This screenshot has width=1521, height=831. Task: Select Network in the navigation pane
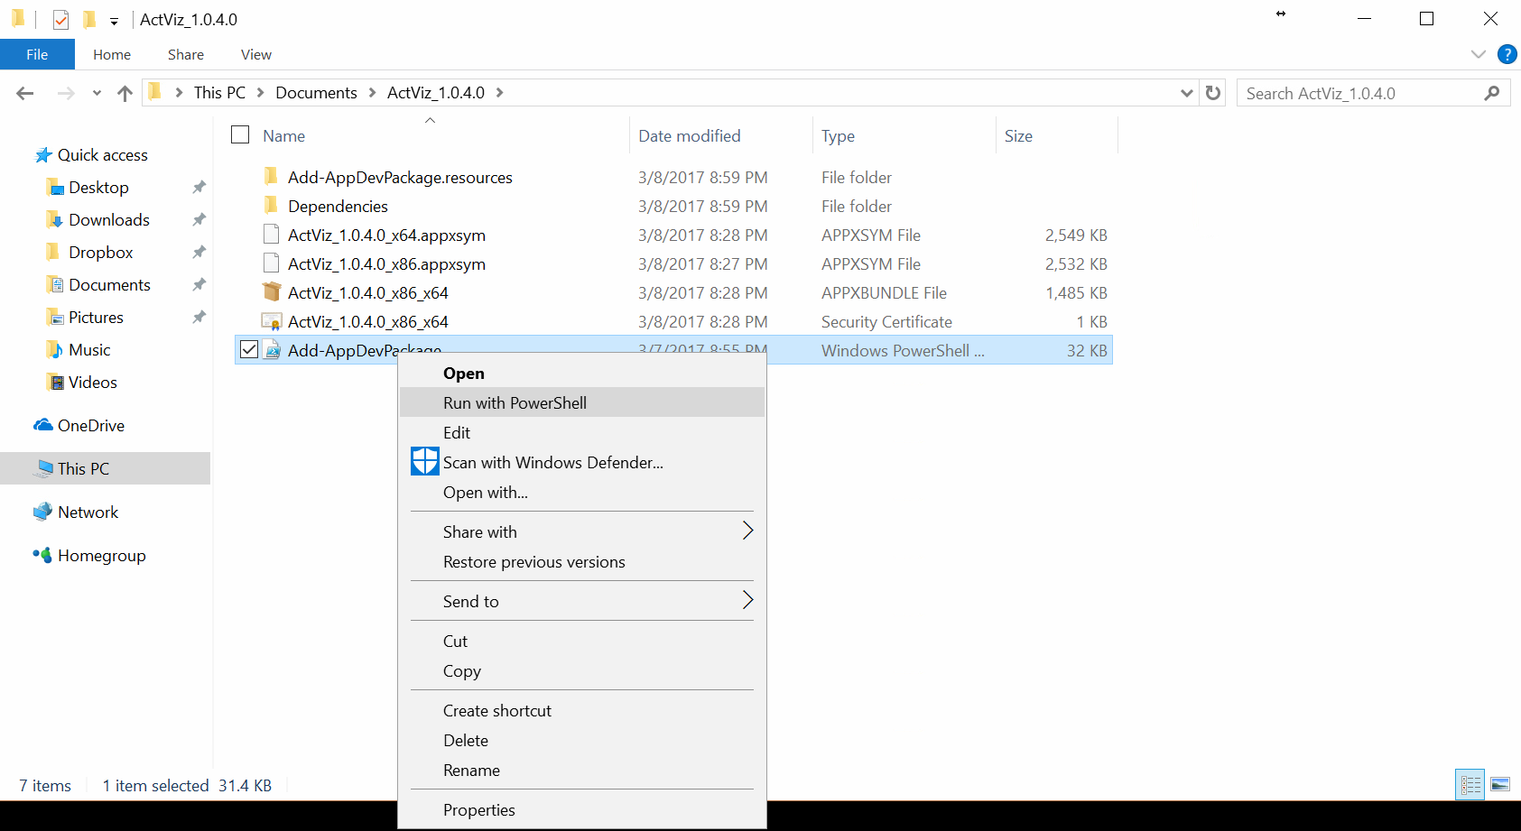click(x=88, y=512)
